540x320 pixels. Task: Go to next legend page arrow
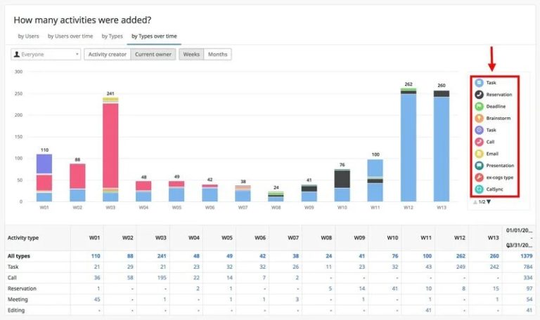[489, 202]
